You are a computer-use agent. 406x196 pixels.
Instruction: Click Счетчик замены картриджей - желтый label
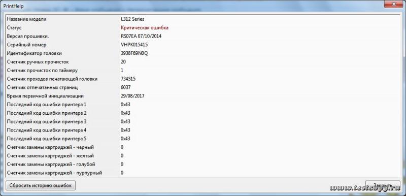click(50, 156)
